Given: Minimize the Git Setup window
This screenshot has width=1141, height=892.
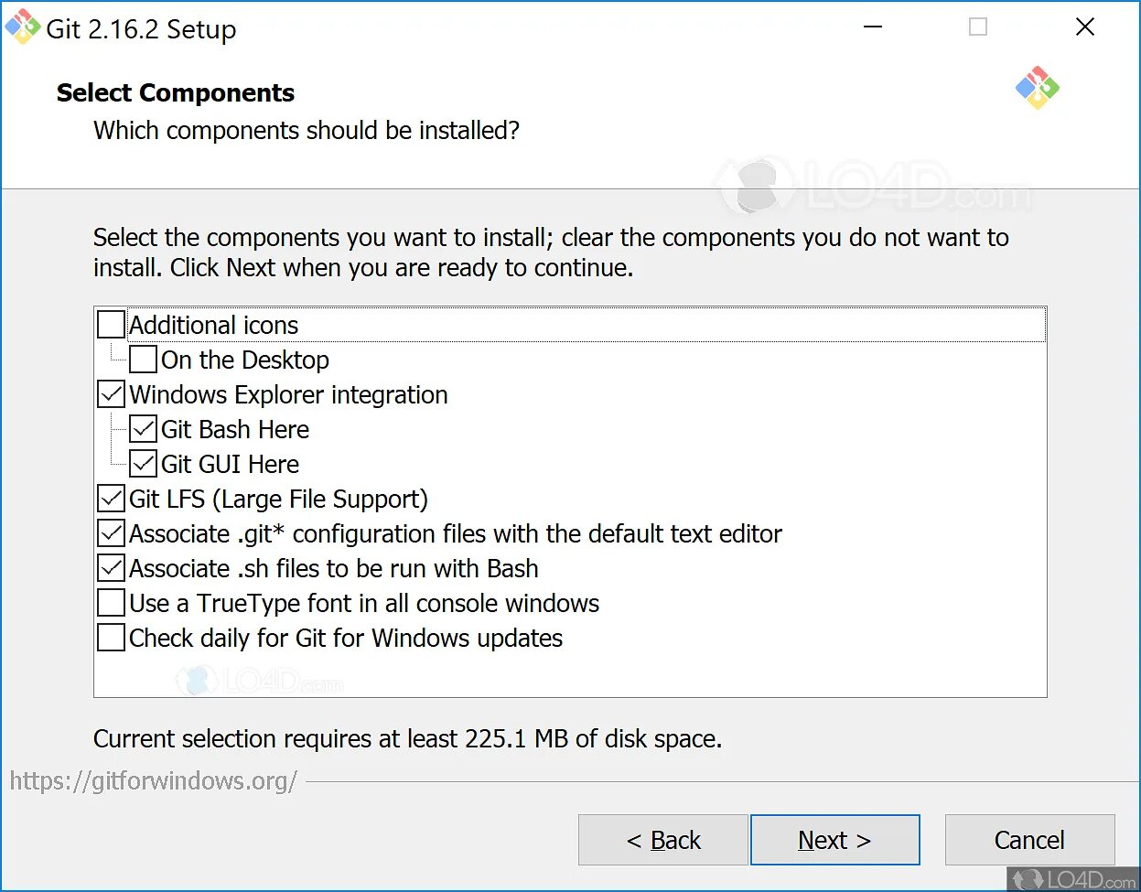Looking at the screenshot, I should pyautogui.click(x=873, y=27).
